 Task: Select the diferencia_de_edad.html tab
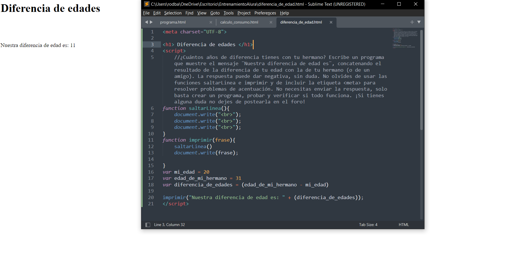tap(301, 22)
